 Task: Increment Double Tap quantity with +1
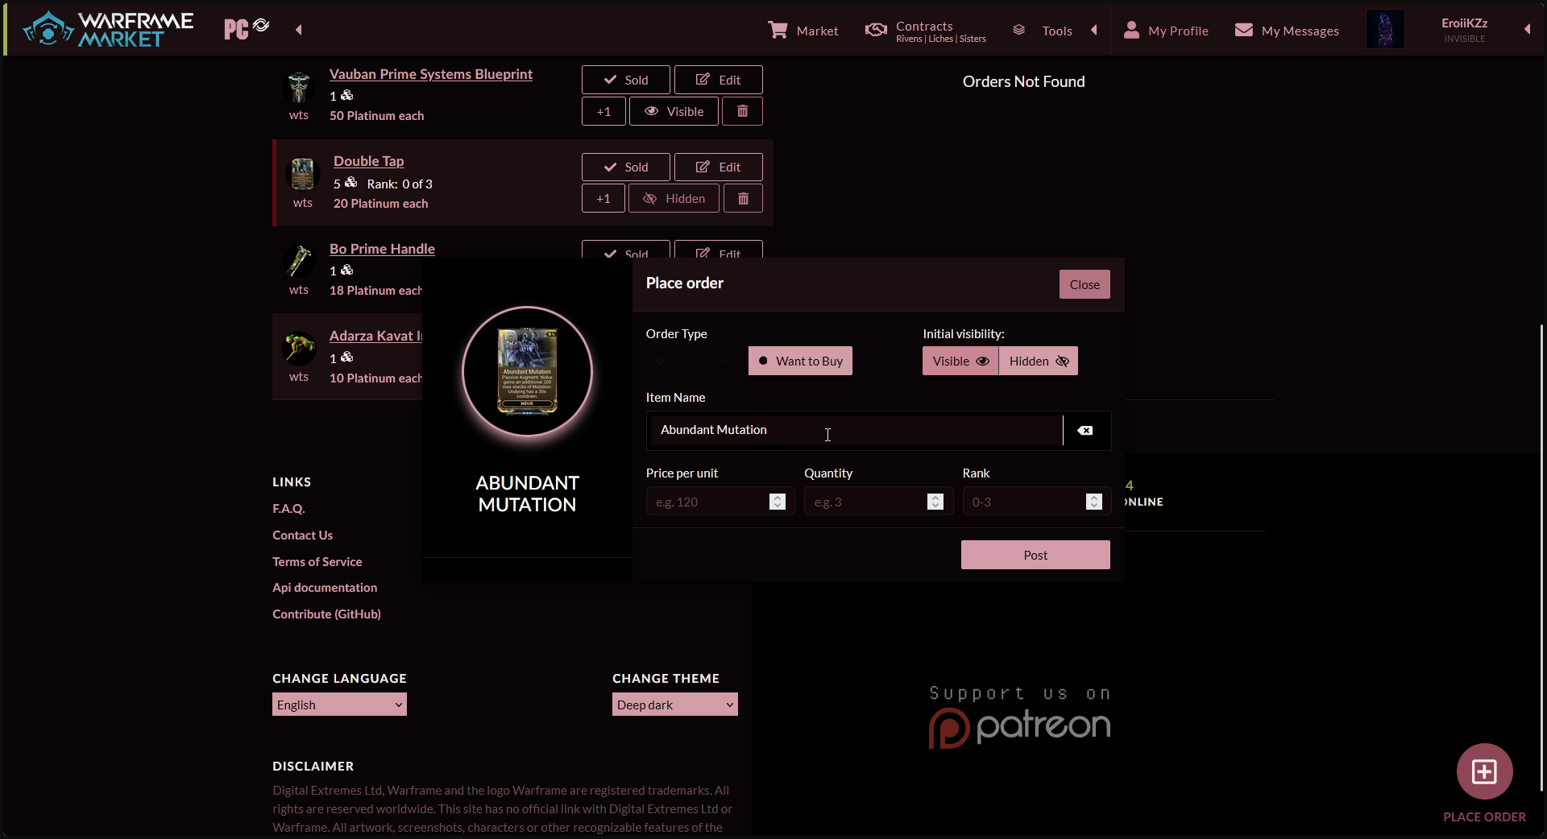point(603,198)
